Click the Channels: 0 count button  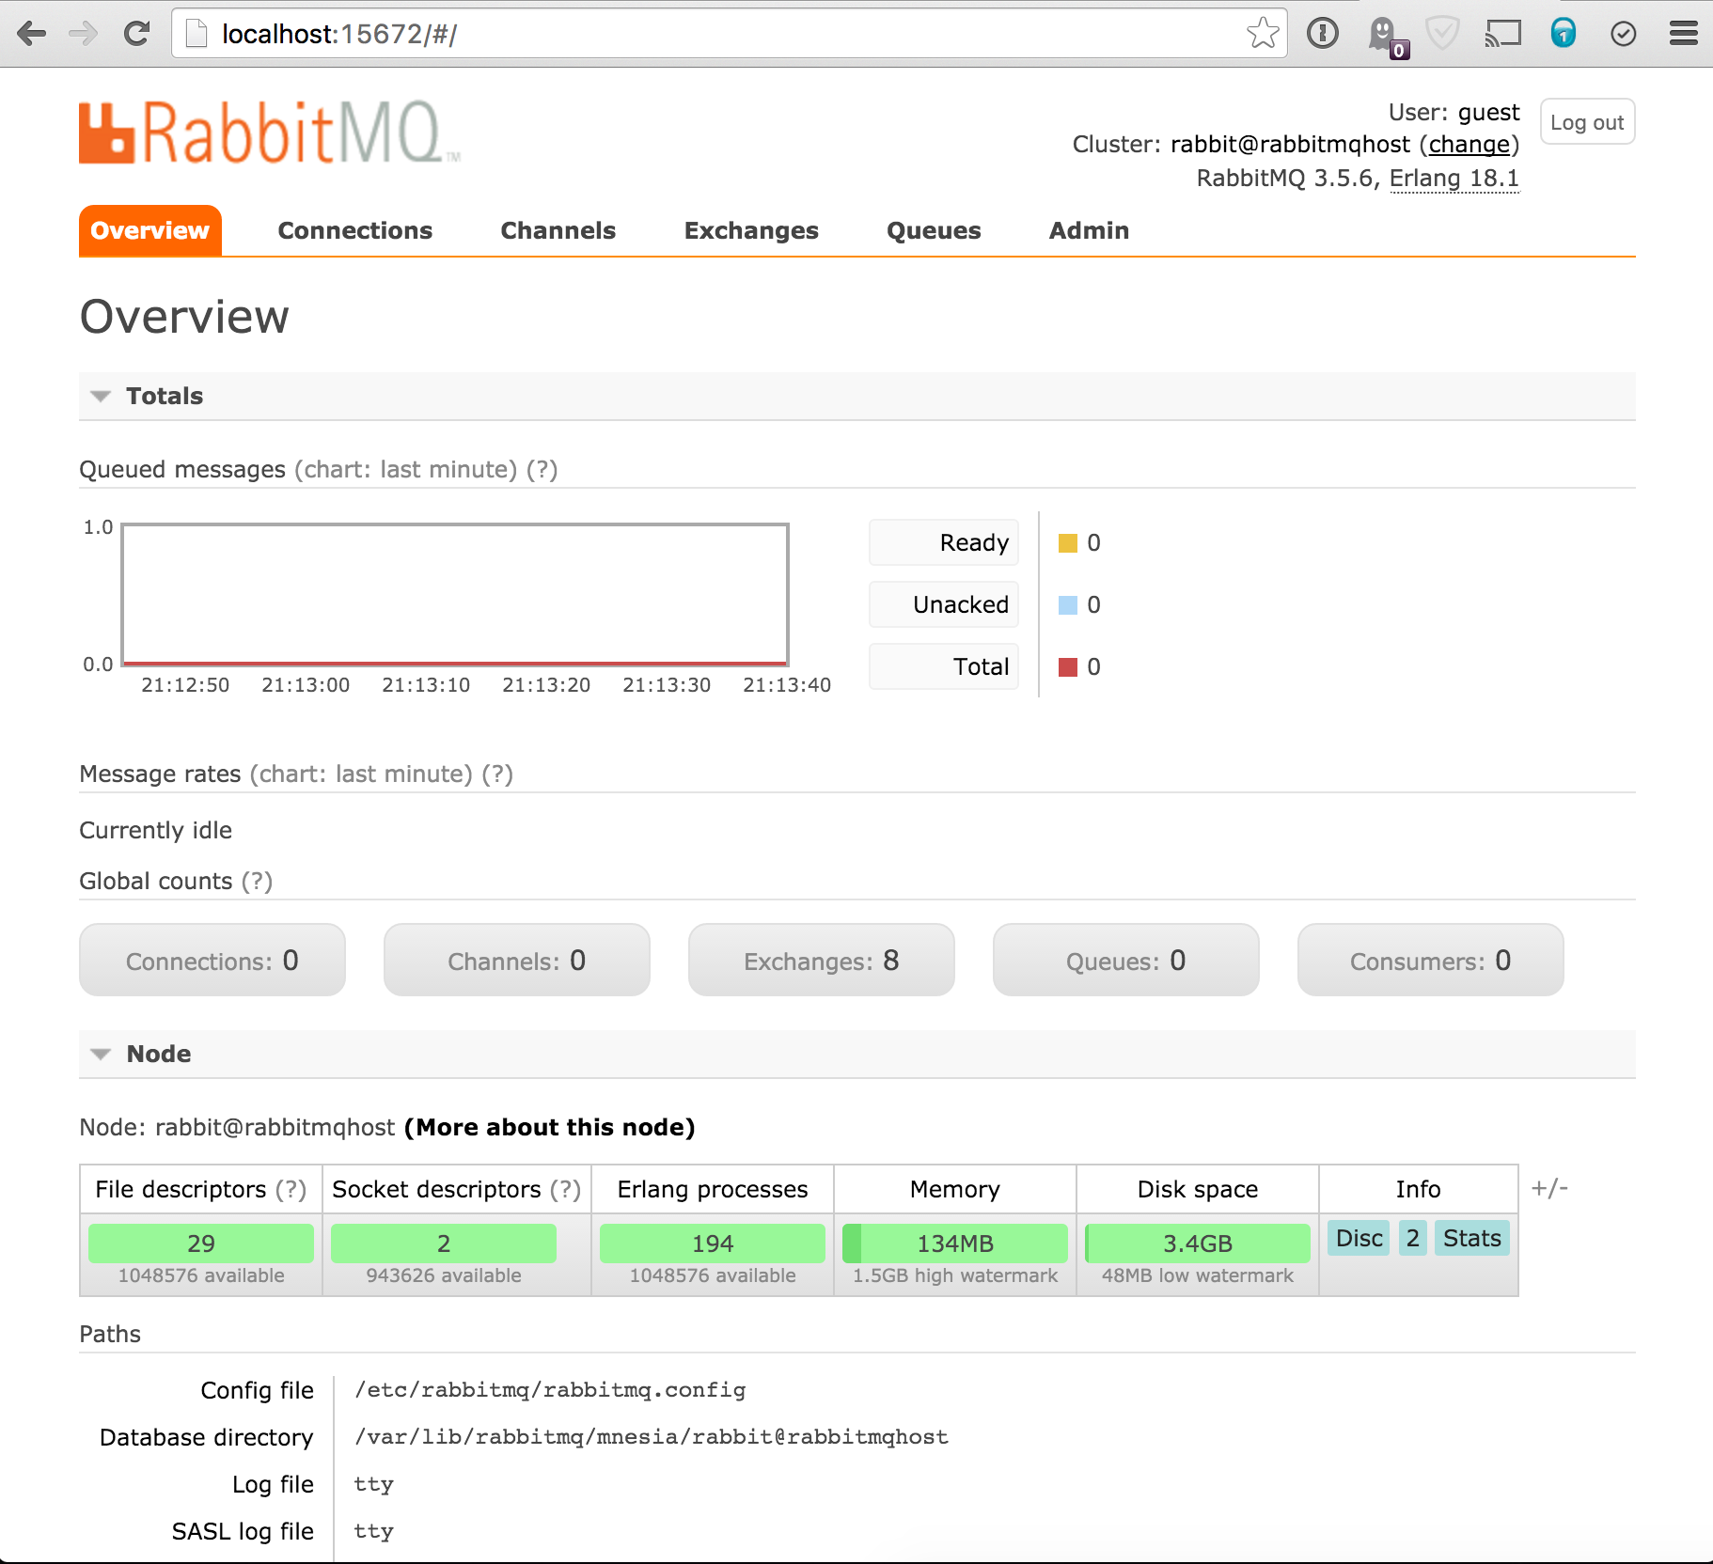(x=517, y=960)
